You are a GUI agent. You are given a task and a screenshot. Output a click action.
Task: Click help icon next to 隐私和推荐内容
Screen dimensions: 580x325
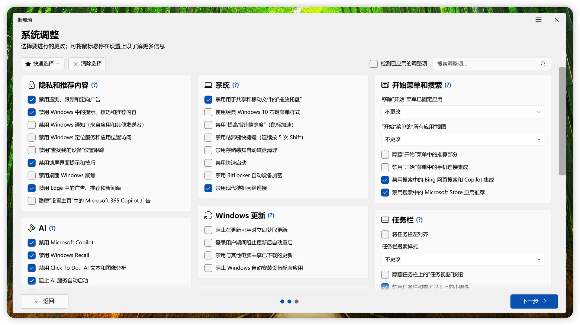(x=95, y=85)
